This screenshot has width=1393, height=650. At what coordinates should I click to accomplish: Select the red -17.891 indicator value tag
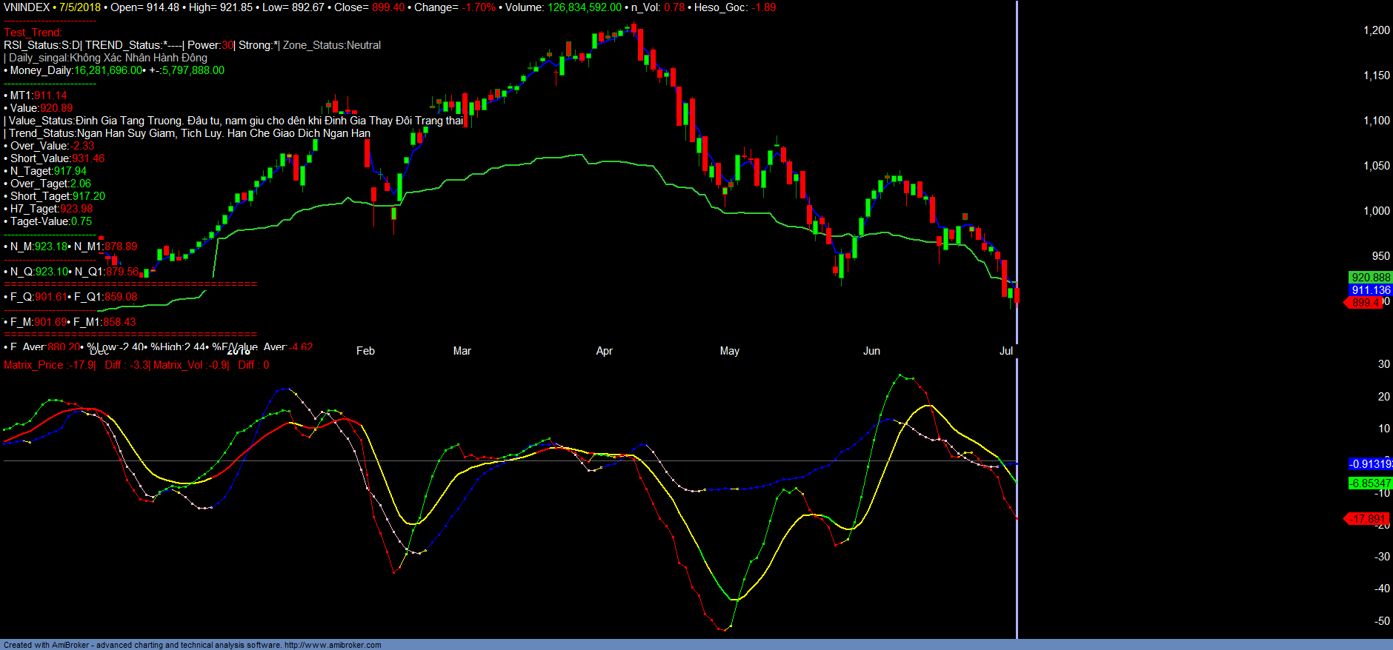(1367, 519)
